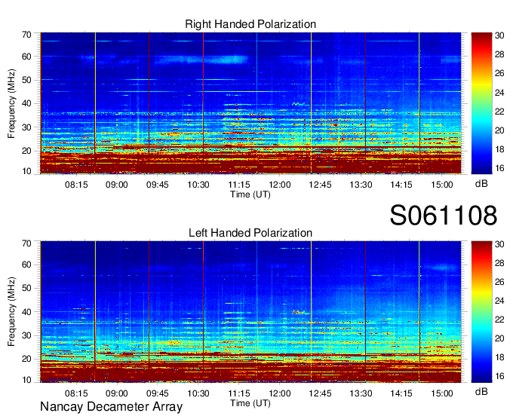This screenshot has width=513, height=416.
Task: Click the 16 value on the upper color bar
Action: [x=499, y=168]
